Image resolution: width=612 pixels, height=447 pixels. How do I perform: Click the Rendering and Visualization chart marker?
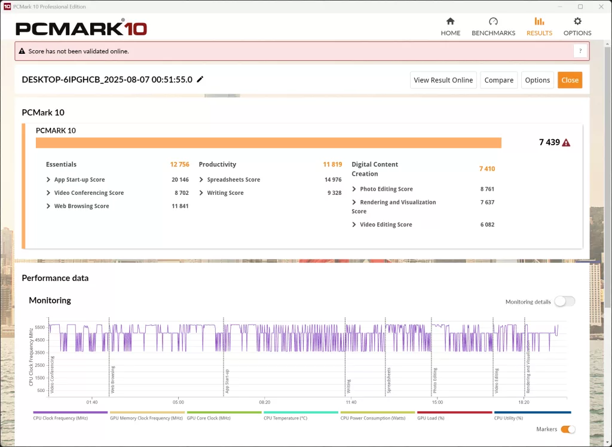click(x=528, y=367)
